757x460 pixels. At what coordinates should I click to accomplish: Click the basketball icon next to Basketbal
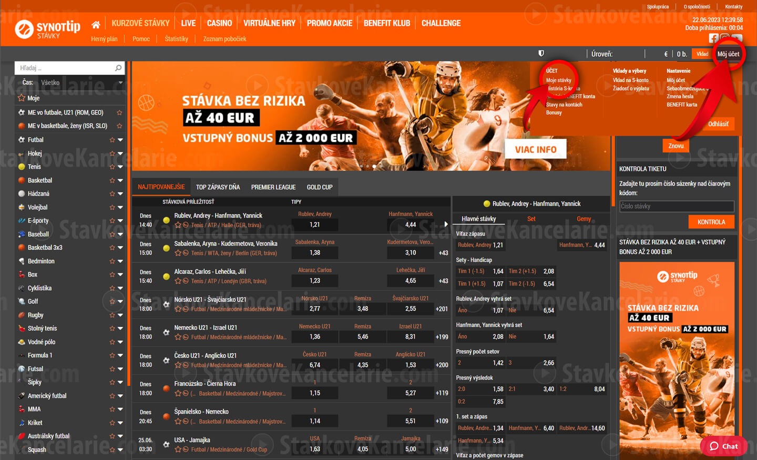[x=22, y=180]
